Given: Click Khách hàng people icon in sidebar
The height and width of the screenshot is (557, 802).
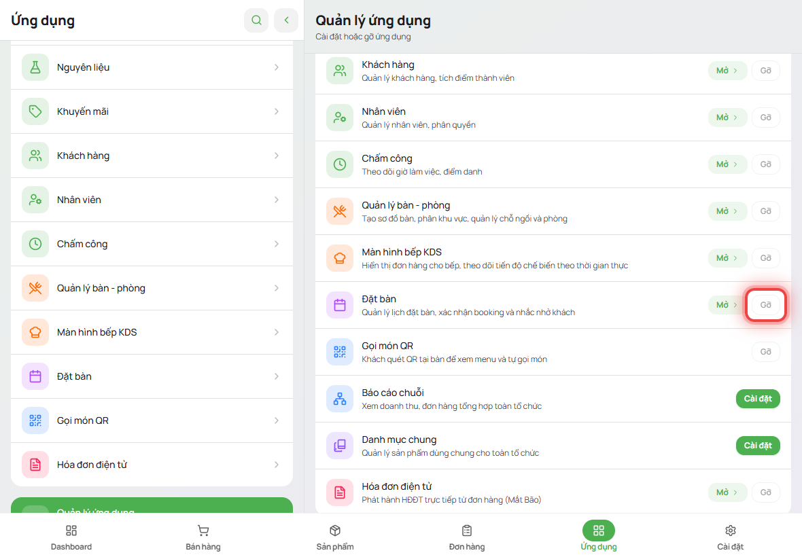Looking at the screenshot, I should click(x=35, y=156).
